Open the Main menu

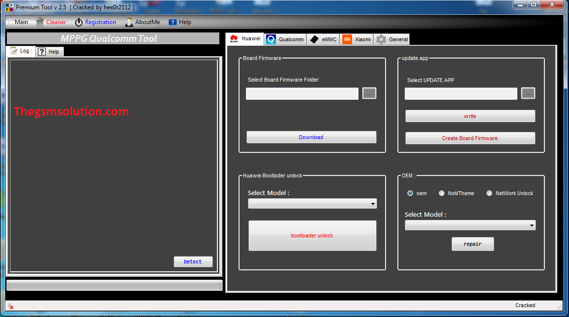[21, 22]
